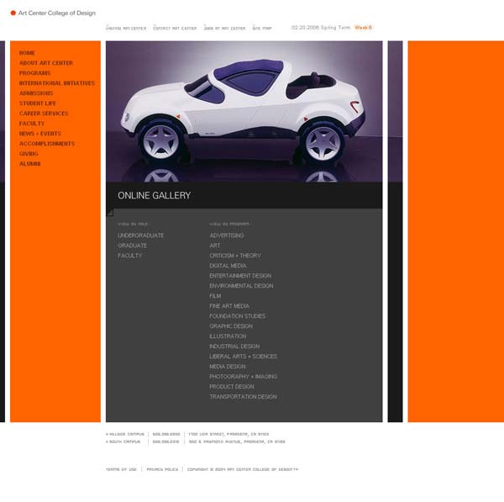Open Programs in the sidebar menu
Image resolution: width=504 pixels, height=502 pixels.
click(34, 73)
